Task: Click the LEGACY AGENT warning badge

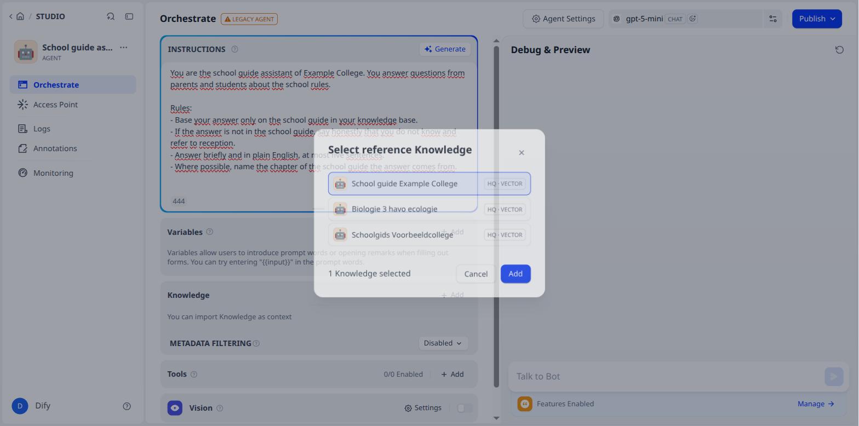Action: [249, 19]
